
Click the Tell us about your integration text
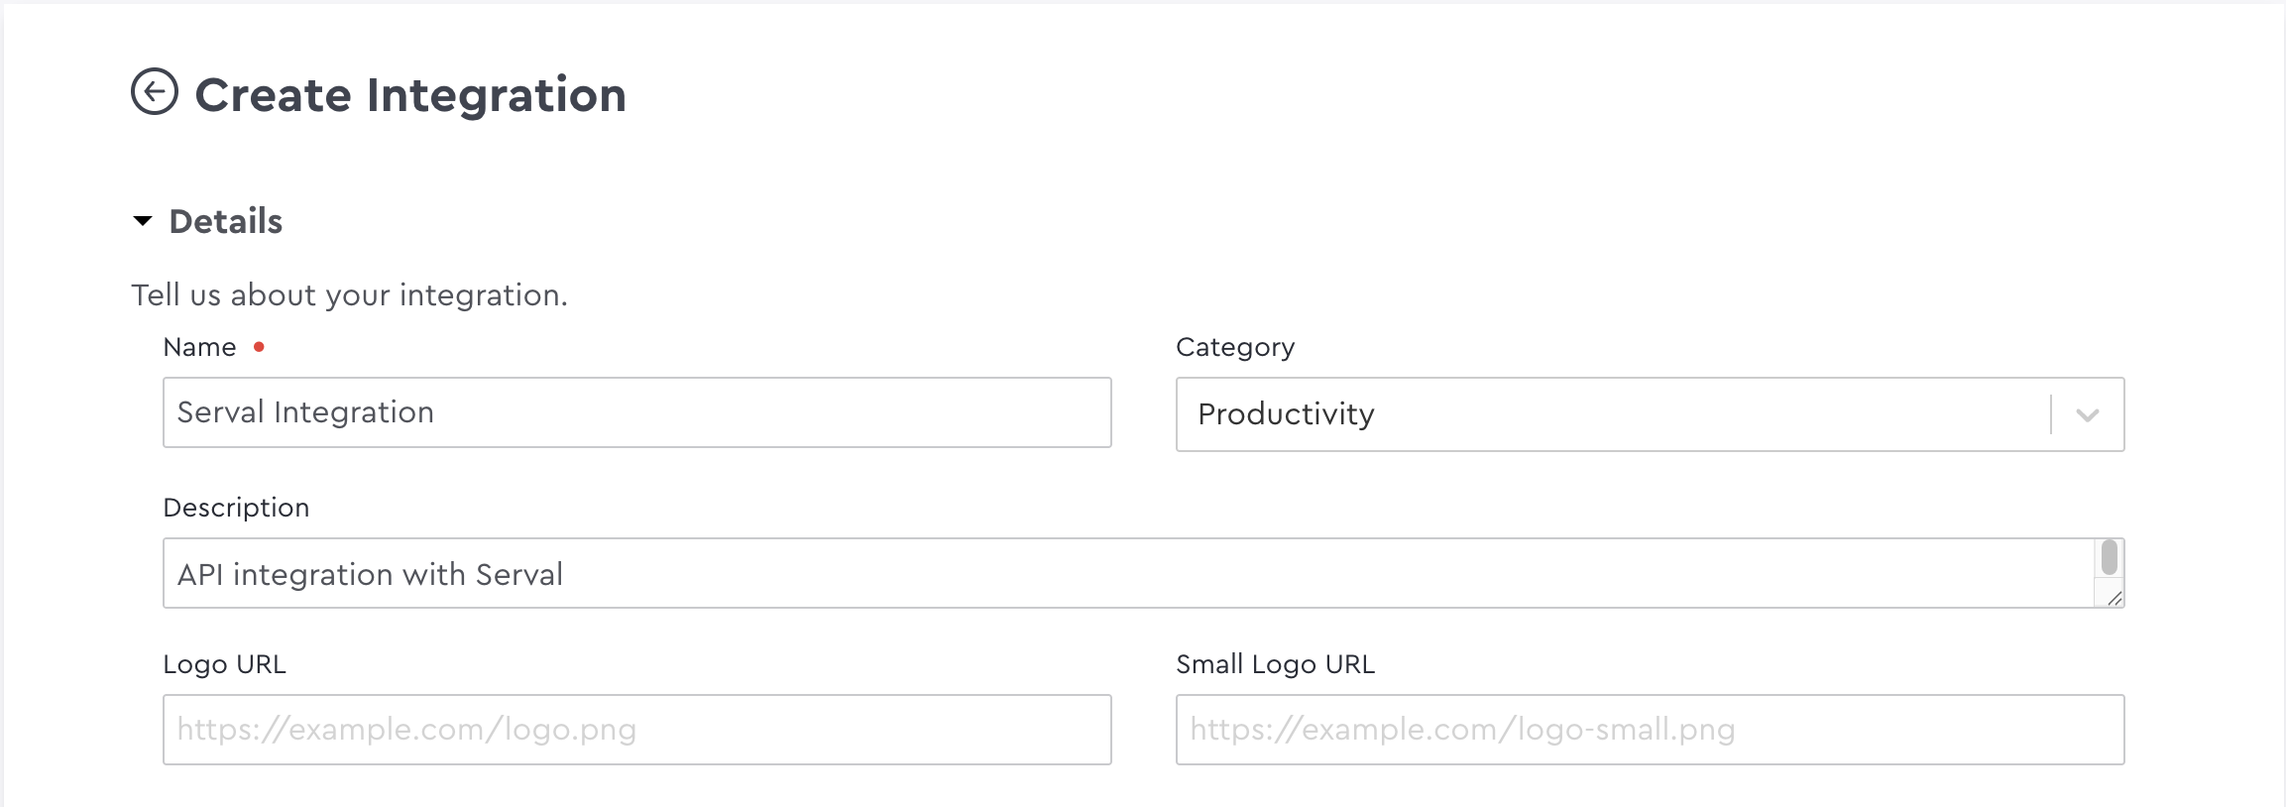[351, 293]
